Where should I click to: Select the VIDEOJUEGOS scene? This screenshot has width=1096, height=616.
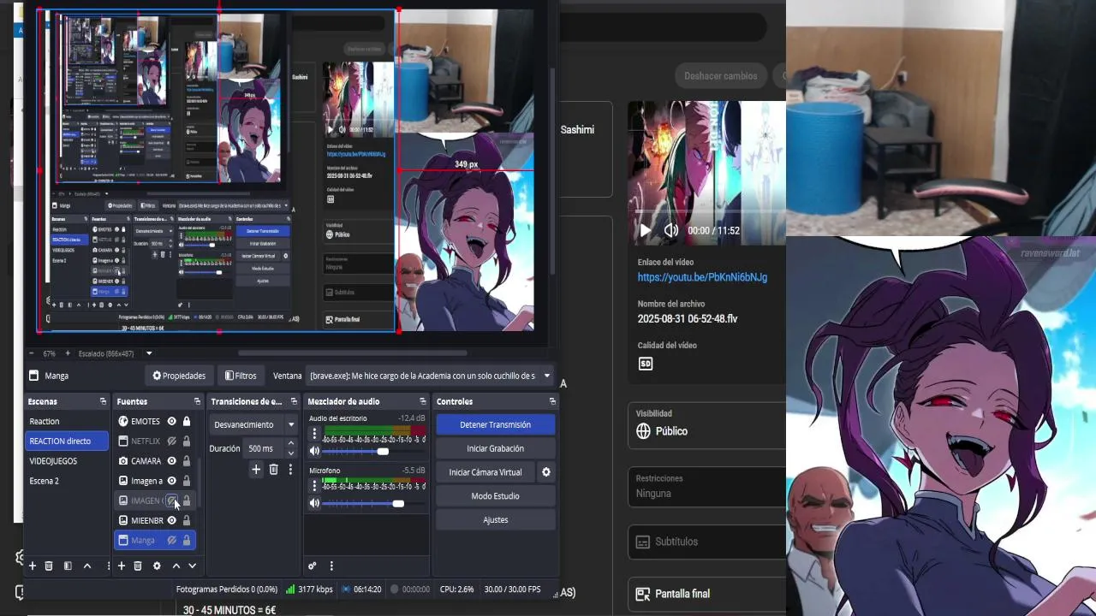tap(67, 460)
